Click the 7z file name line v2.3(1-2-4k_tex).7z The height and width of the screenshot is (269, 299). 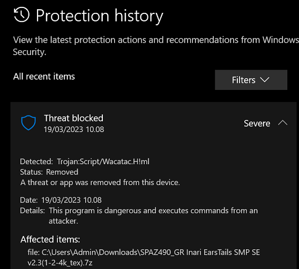click(x=60, y=263)
